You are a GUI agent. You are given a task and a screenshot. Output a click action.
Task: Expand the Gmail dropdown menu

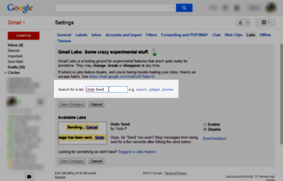point(16,23)
